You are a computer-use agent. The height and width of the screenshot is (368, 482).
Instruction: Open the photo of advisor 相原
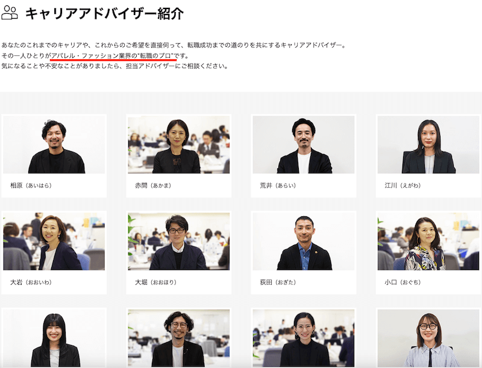click(x=54, y=145)
